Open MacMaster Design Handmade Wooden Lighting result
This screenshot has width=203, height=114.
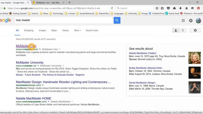coord(63,82)
